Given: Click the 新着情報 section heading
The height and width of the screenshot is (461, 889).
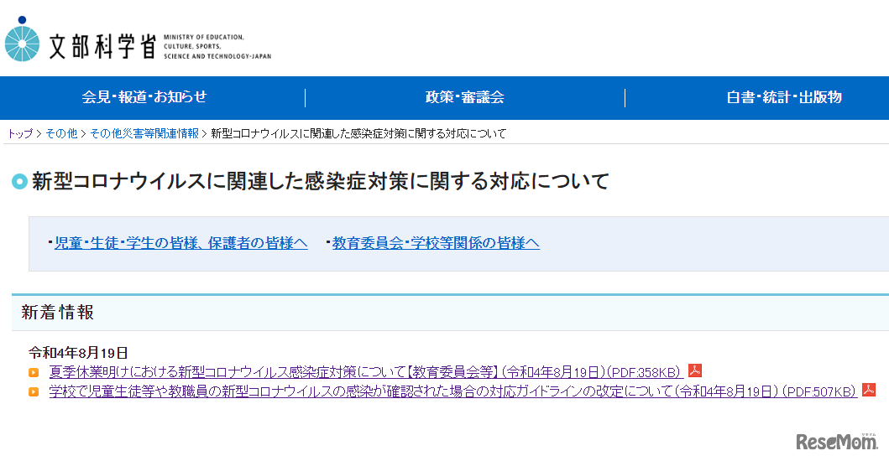Looking at the screenshot, I should click(x=58, y=313).
